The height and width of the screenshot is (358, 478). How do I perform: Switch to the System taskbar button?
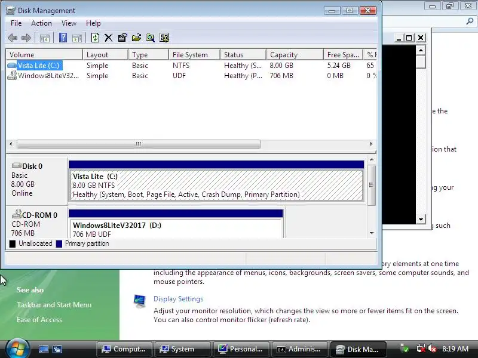[182, 349]
